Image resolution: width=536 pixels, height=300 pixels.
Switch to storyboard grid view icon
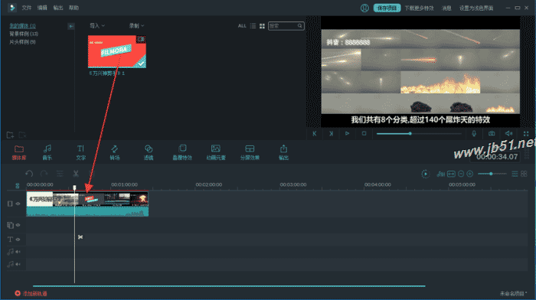(524, 174)
